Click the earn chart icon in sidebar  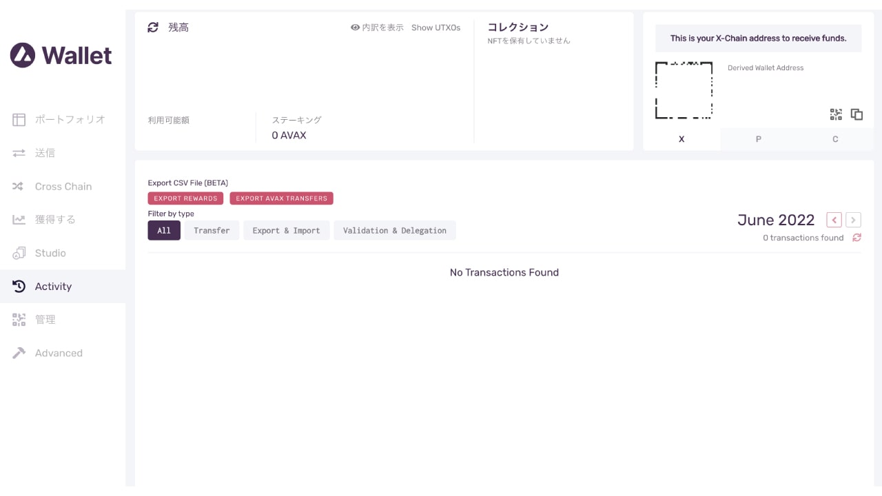click(19, 220)
